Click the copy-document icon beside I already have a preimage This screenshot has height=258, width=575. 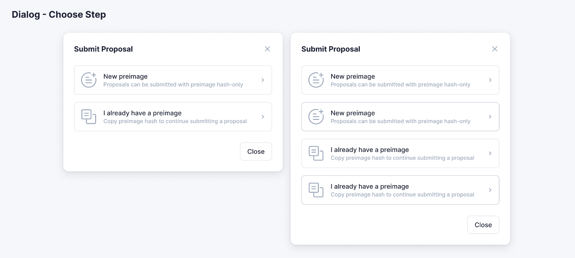88,117
